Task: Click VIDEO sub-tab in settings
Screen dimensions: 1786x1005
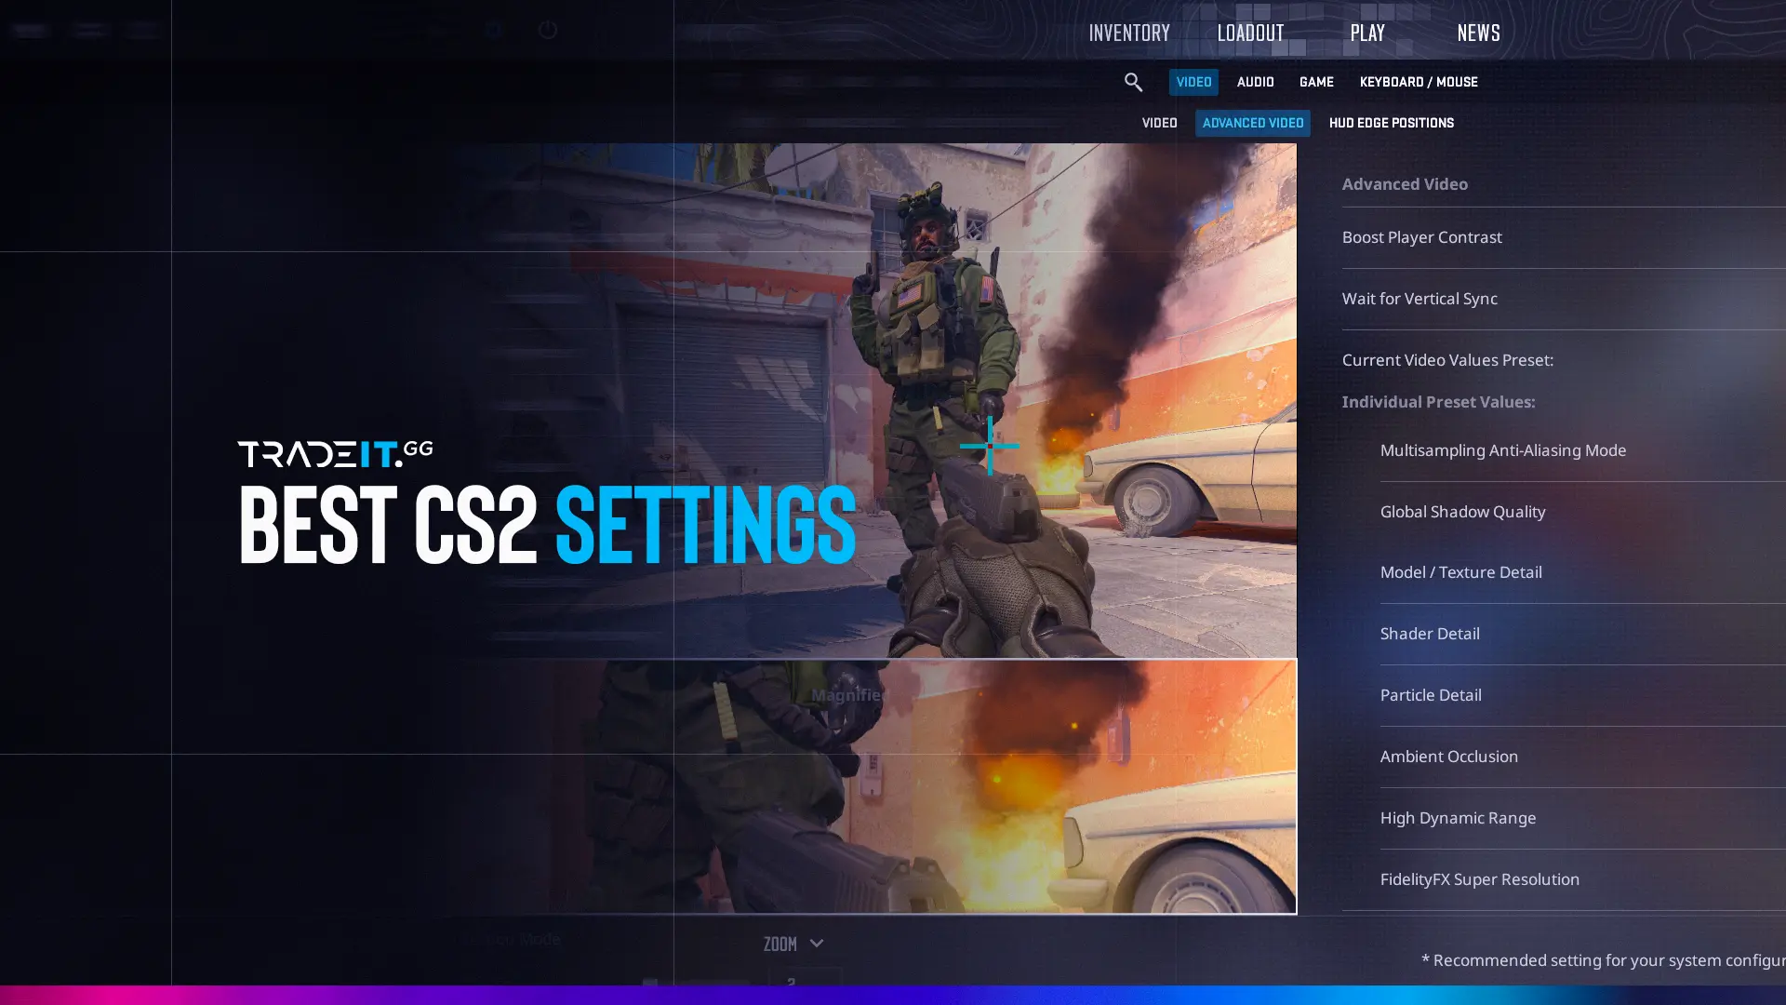Action: 1159,123
